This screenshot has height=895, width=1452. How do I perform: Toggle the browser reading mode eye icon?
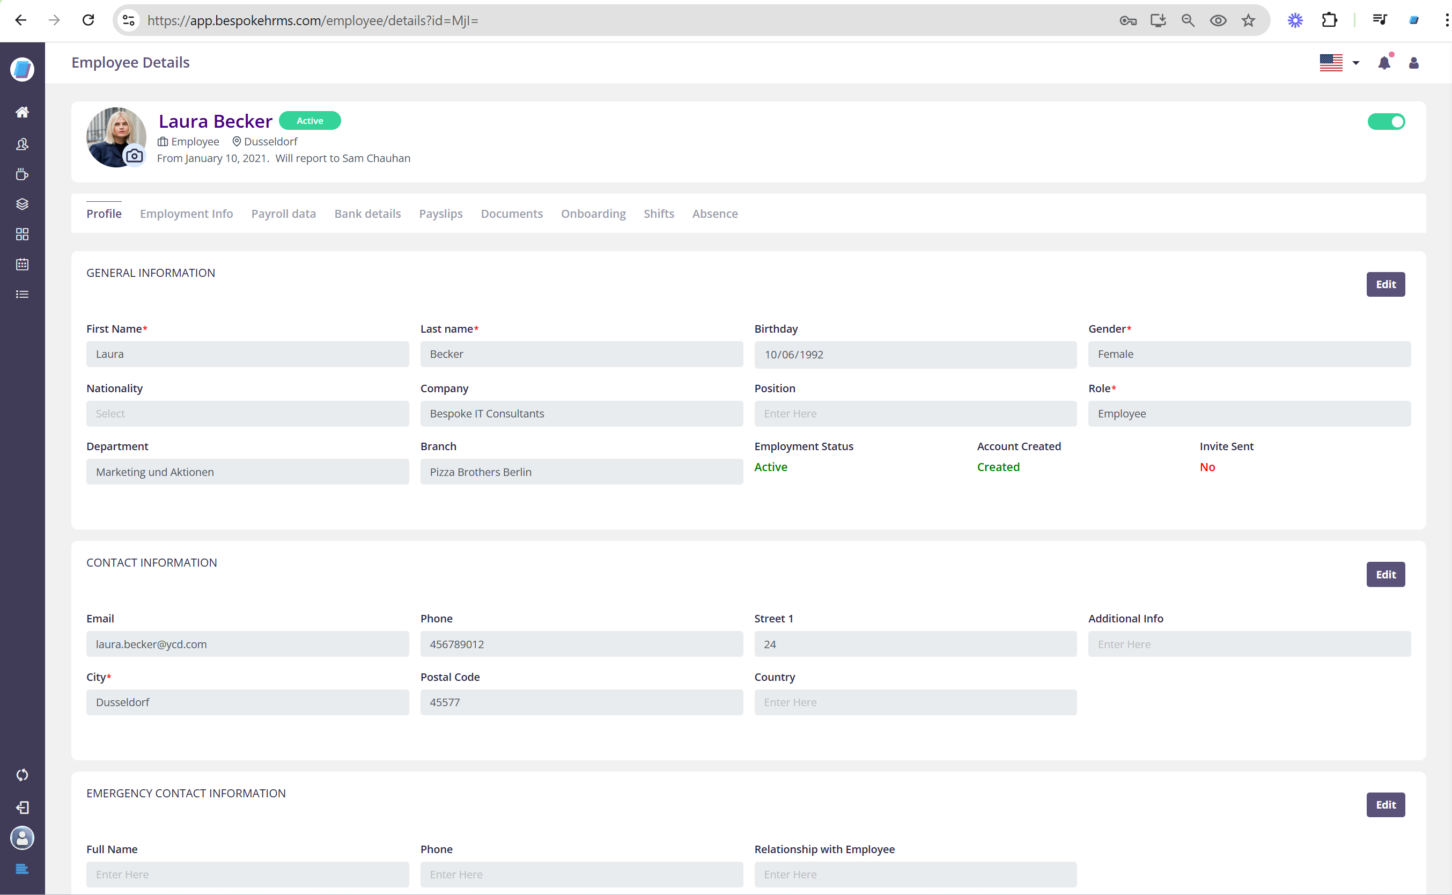(1218, 19)
